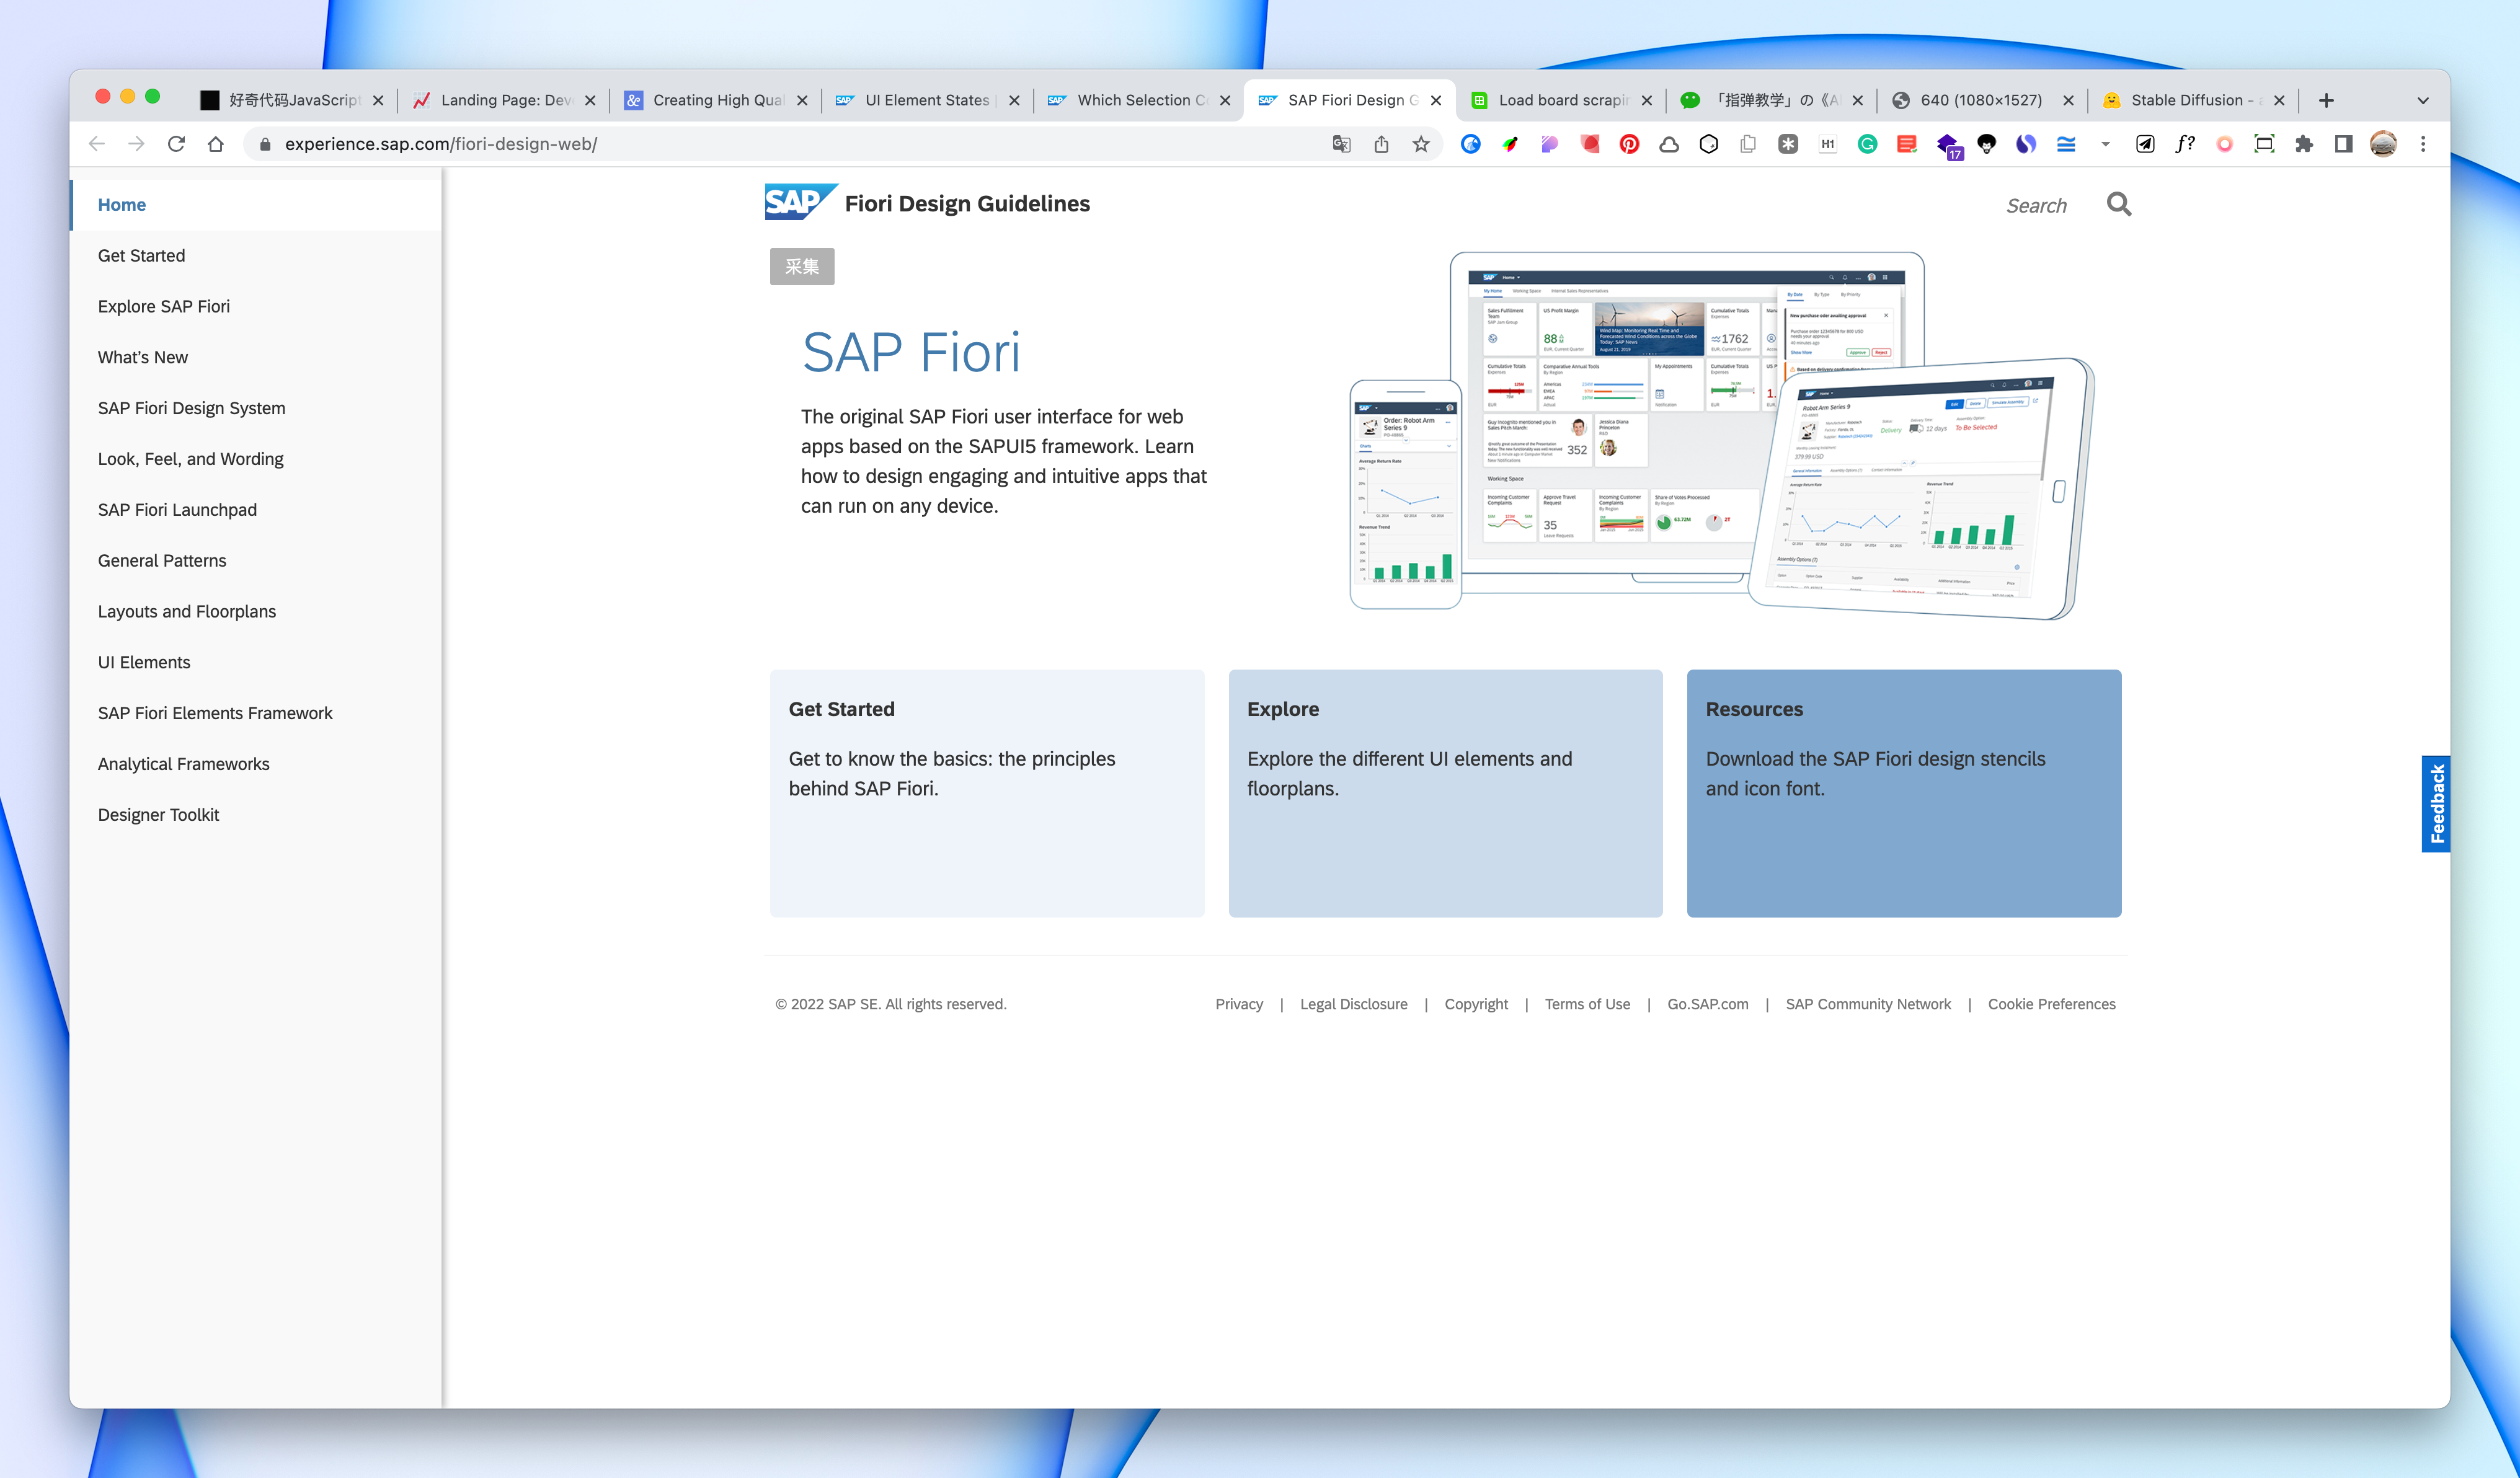Screen dimensions: 2520x1478
Task: Expand the small caret dropdown among extensions
Action: tap(2105, 144)
